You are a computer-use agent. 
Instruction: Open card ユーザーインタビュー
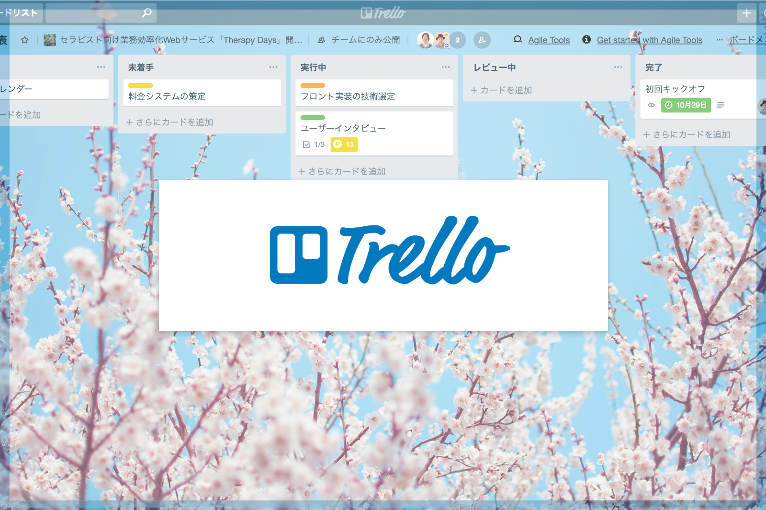tap(374, 133)
